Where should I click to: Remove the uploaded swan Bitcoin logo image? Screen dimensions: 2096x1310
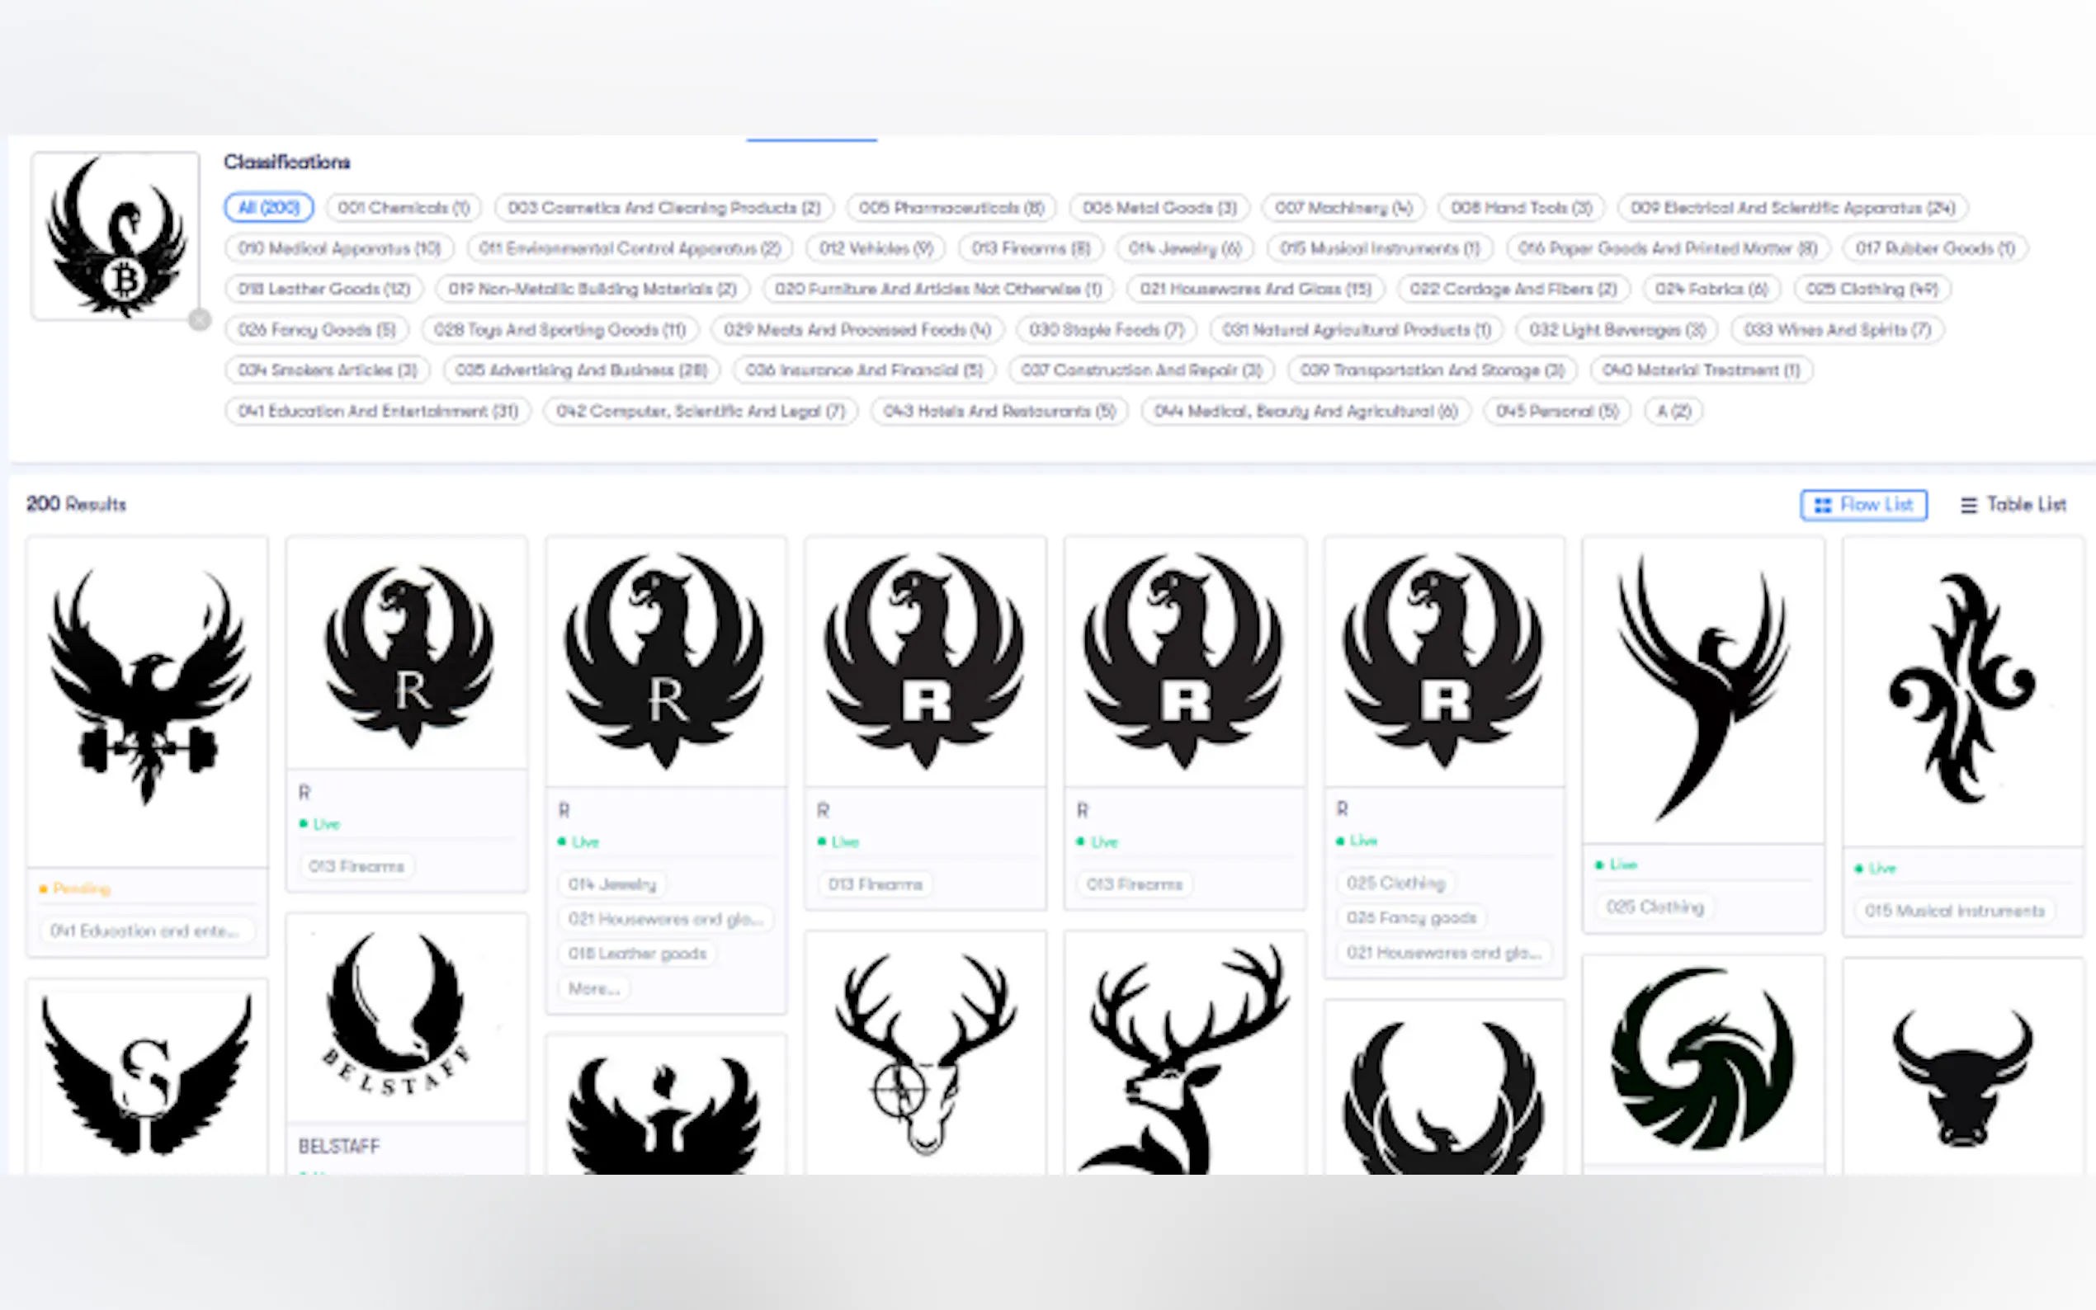click(201, 321)
